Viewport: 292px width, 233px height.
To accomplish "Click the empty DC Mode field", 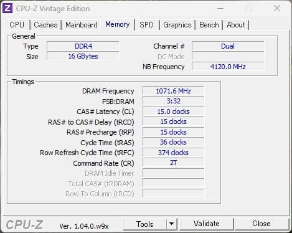I will pos(228,56).
